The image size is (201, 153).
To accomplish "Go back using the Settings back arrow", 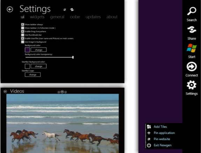I will [x=10, y=9].
